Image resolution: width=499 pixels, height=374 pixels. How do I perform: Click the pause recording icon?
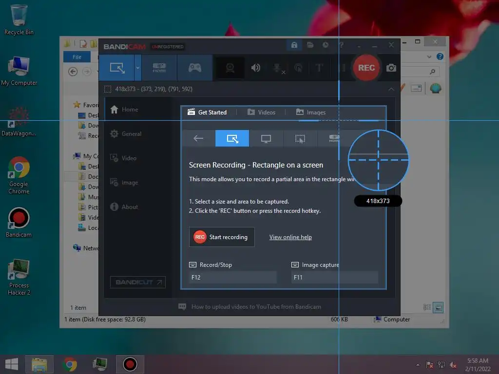(343, 68)
